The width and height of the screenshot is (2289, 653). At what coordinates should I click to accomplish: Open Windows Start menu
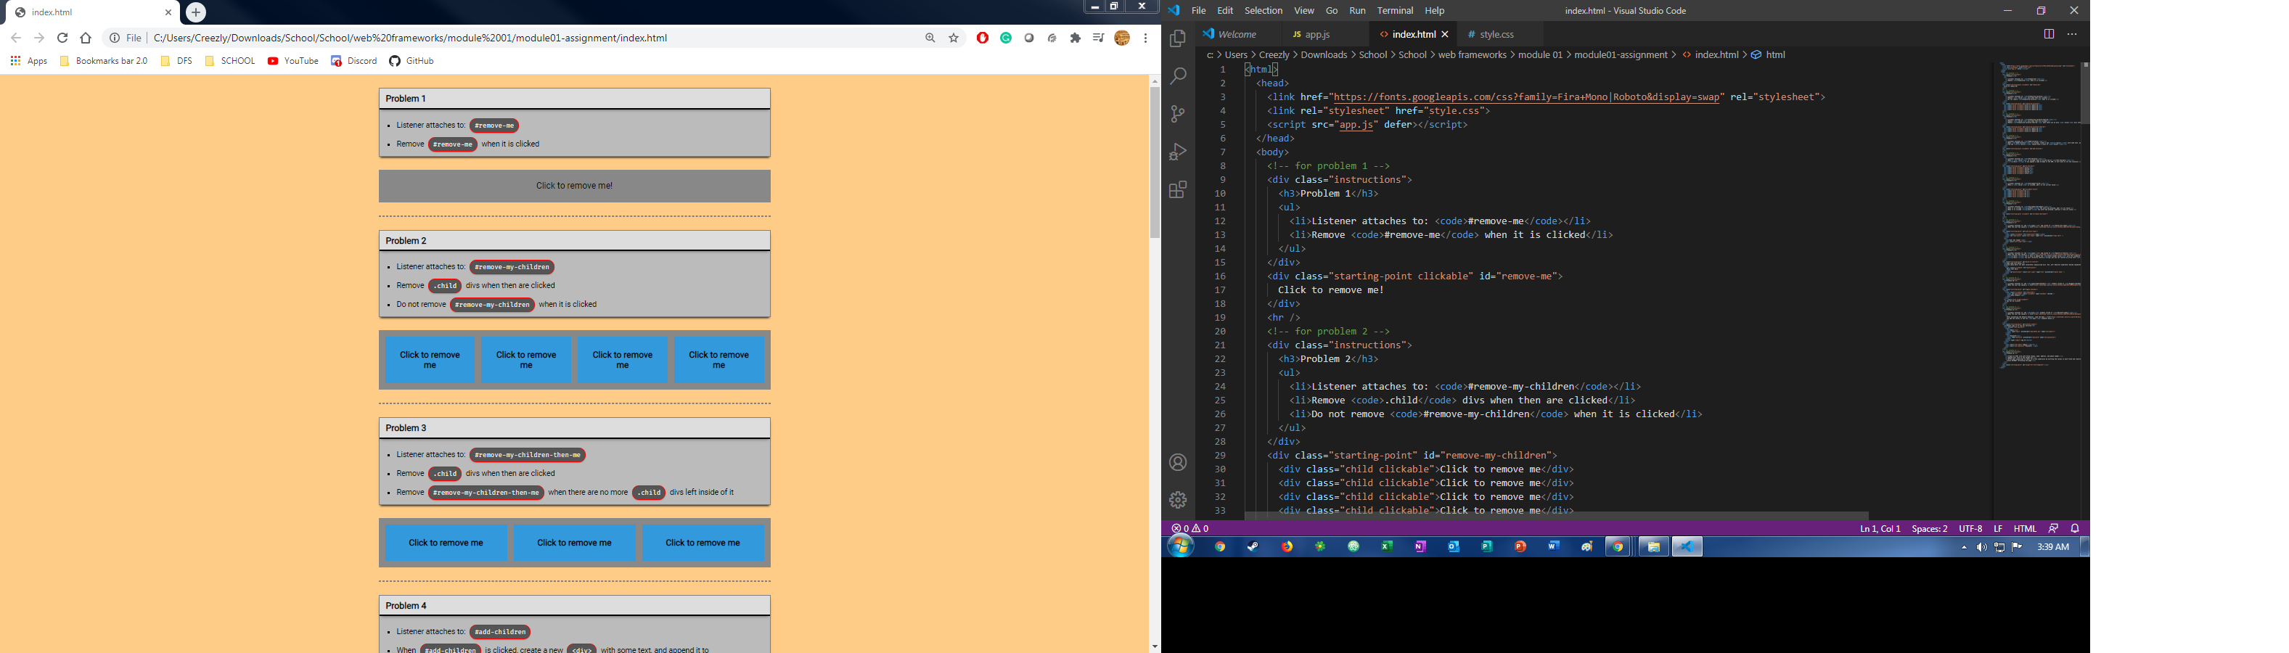[1181, 547]
